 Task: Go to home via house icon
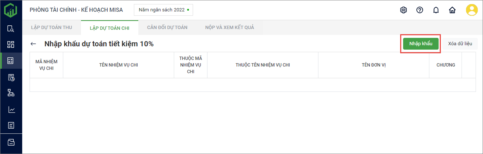coord(452,10)
